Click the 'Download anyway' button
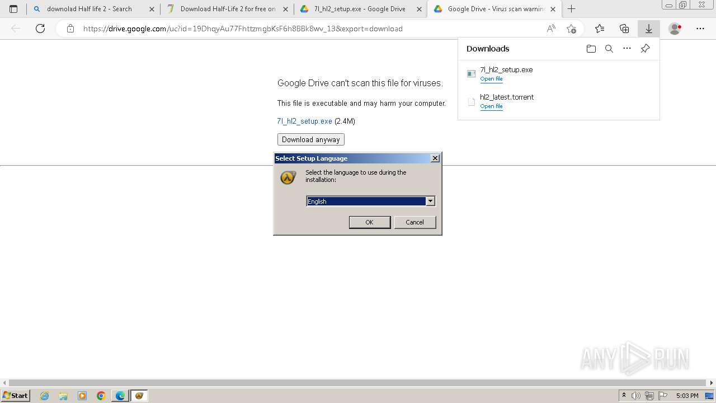Viewport: 716px width, 403px height. coord(310,139)
